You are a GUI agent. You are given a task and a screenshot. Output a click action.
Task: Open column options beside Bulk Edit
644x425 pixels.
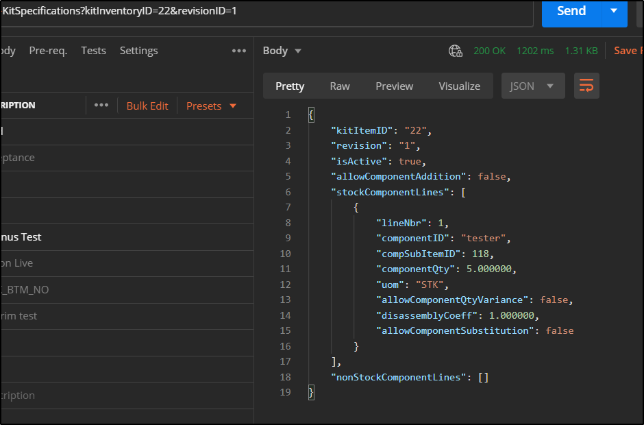click(x=101, y=106)
